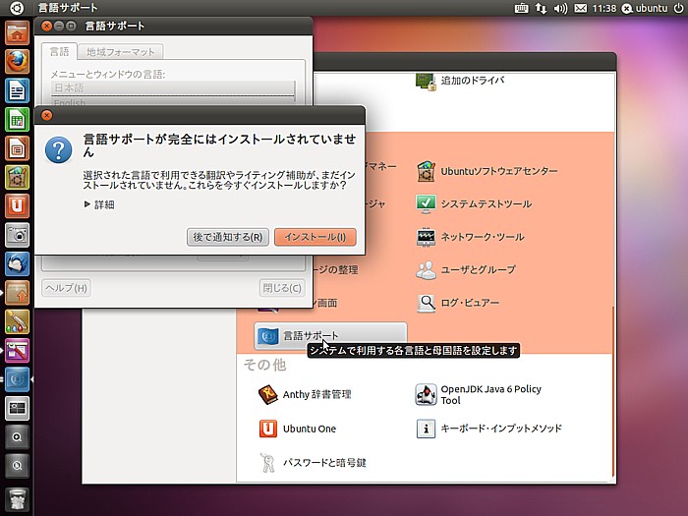This screenshot has width=688, height=516.
Task: Close the 言語サポート window
Action: [46, 26]
